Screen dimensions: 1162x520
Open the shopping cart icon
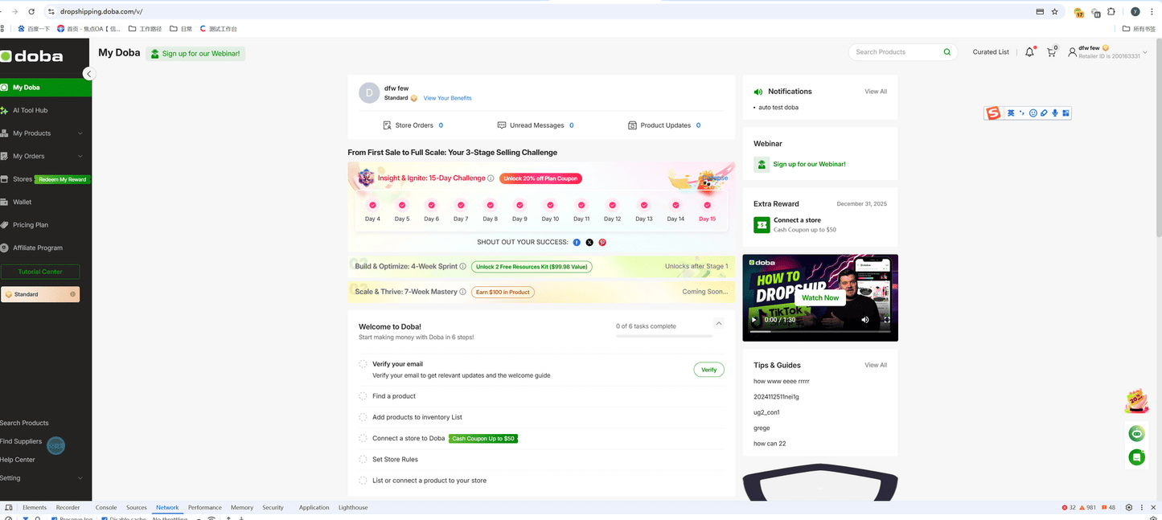click(x=1050, y=52)
